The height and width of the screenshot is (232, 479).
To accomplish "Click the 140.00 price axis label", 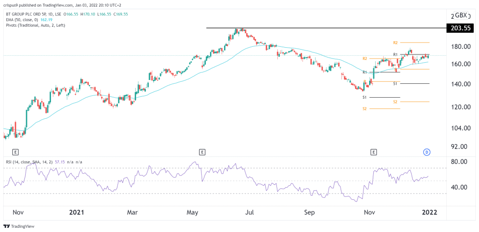I will point(460,84).
